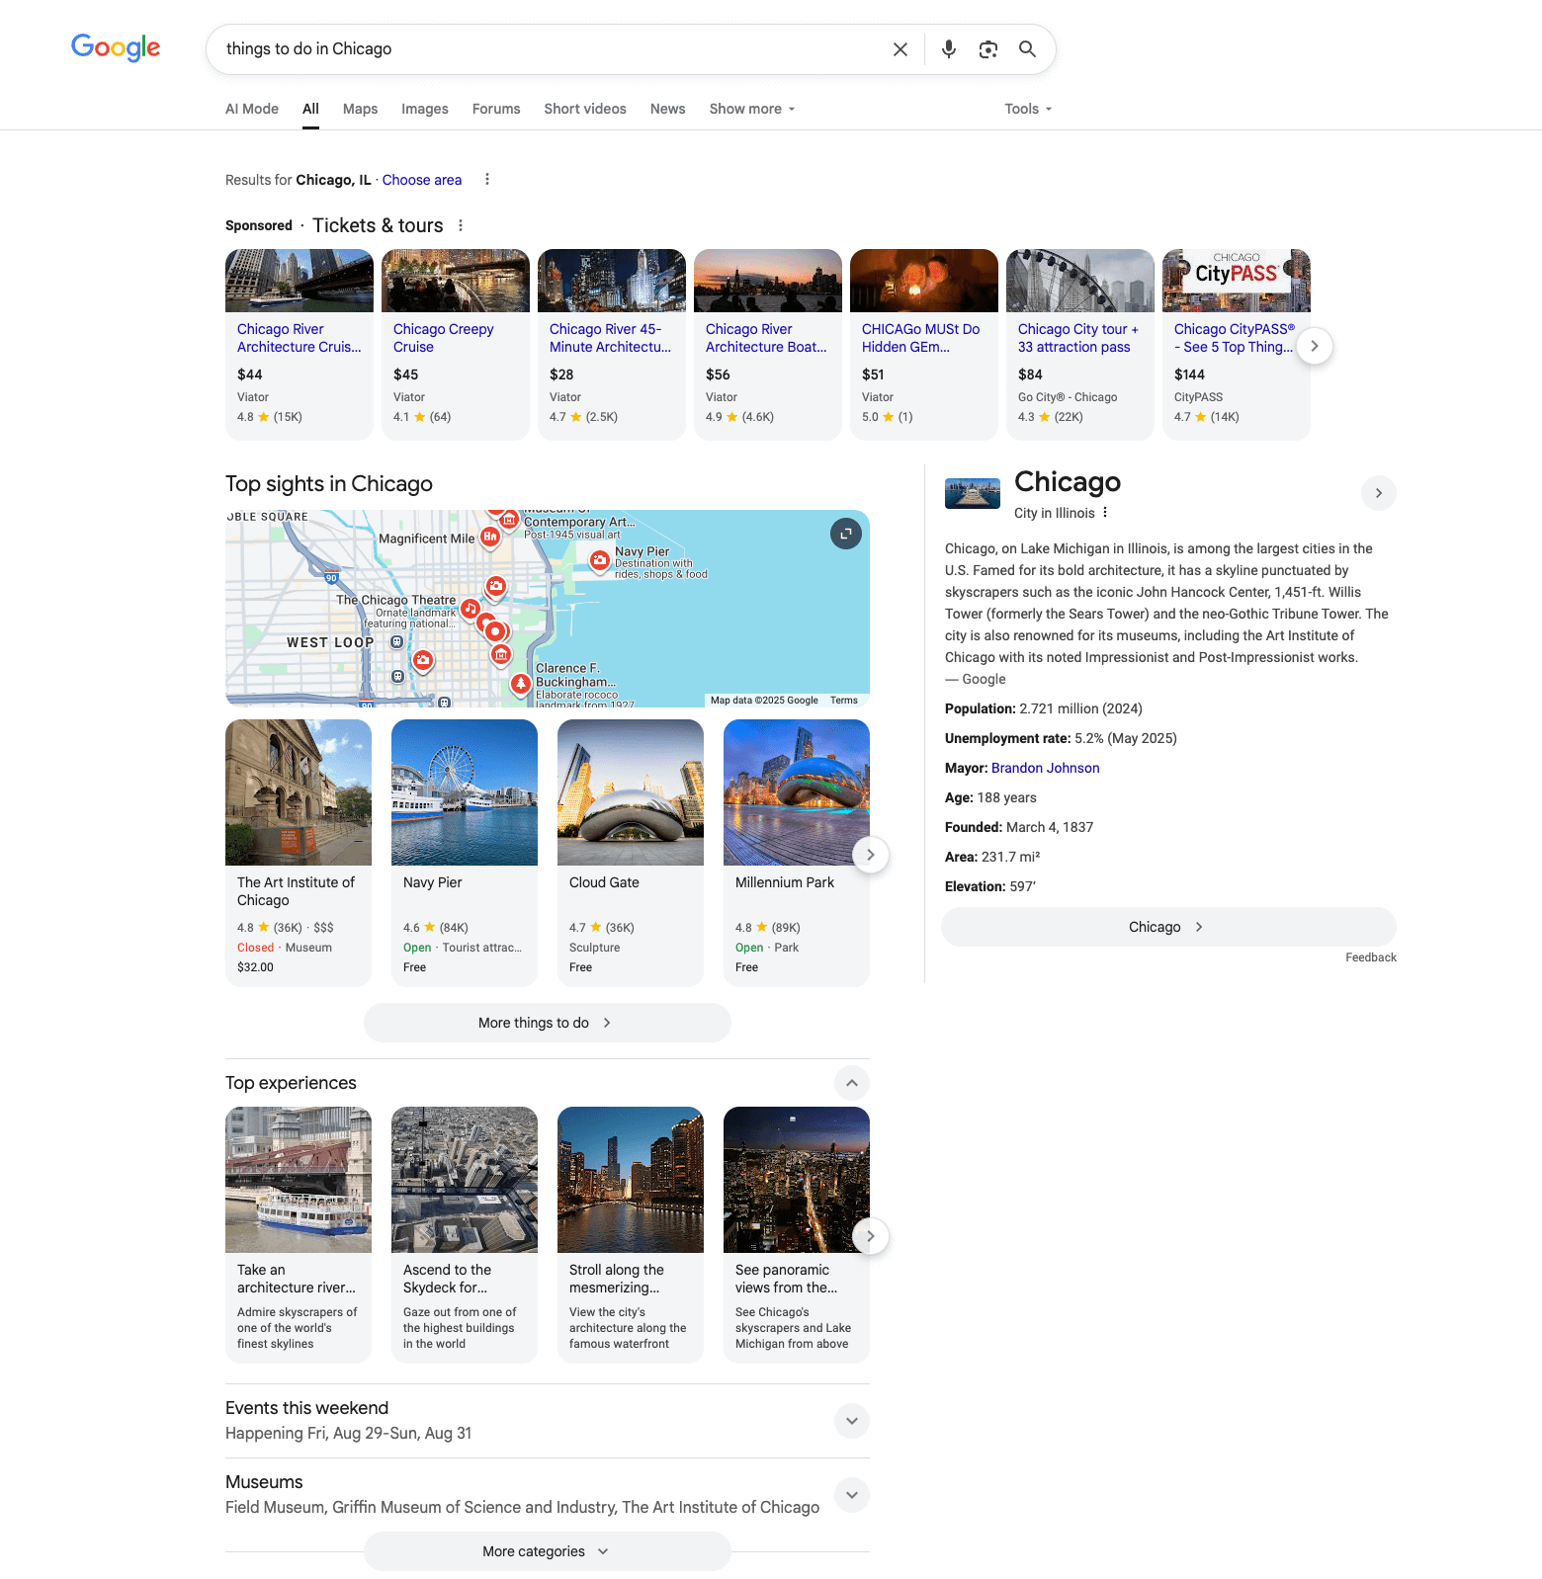Open the Short videos tab

click(585, 109)
